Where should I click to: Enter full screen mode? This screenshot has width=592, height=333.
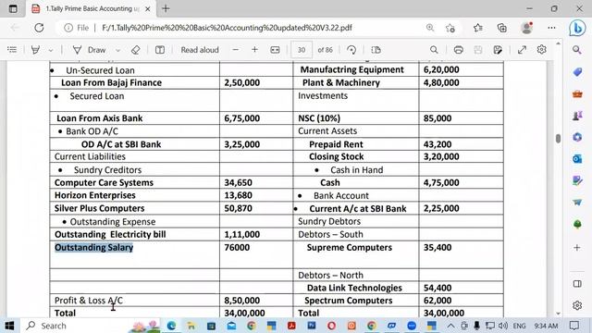[x=522, y=50]
